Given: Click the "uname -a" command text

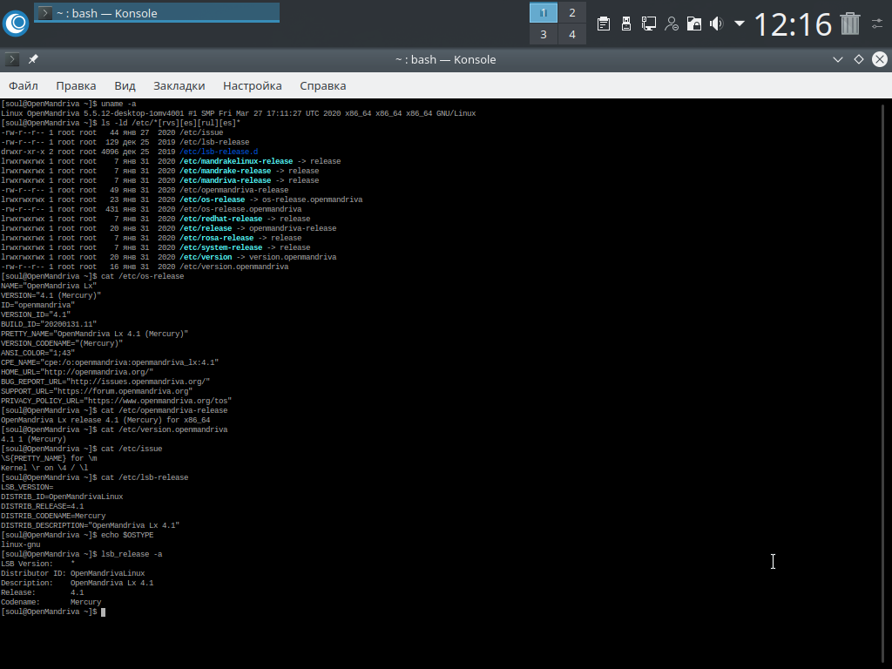Looking at the screenshot, I should coord(118,105).
